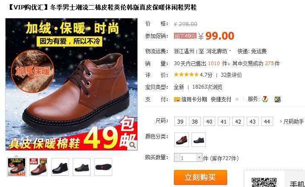Select shoe size 39
The image size is (305, 187).
click(x=180, y=121)
